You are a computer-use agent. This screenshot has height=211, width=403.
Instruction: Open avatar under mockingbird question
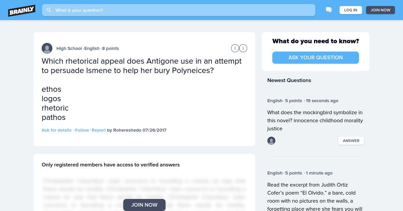point(271,141)
